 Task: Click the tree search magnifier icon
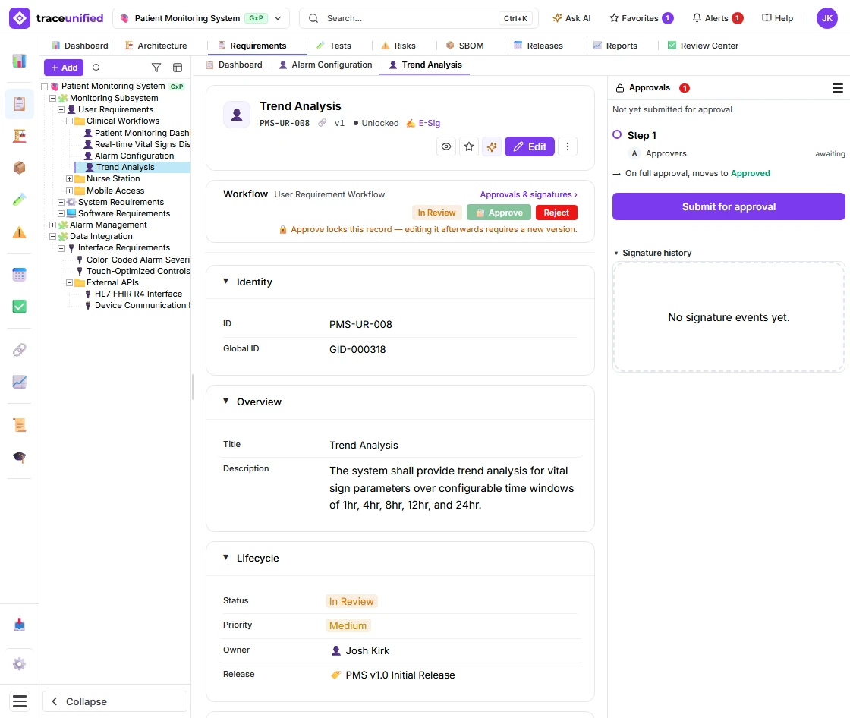96,68
